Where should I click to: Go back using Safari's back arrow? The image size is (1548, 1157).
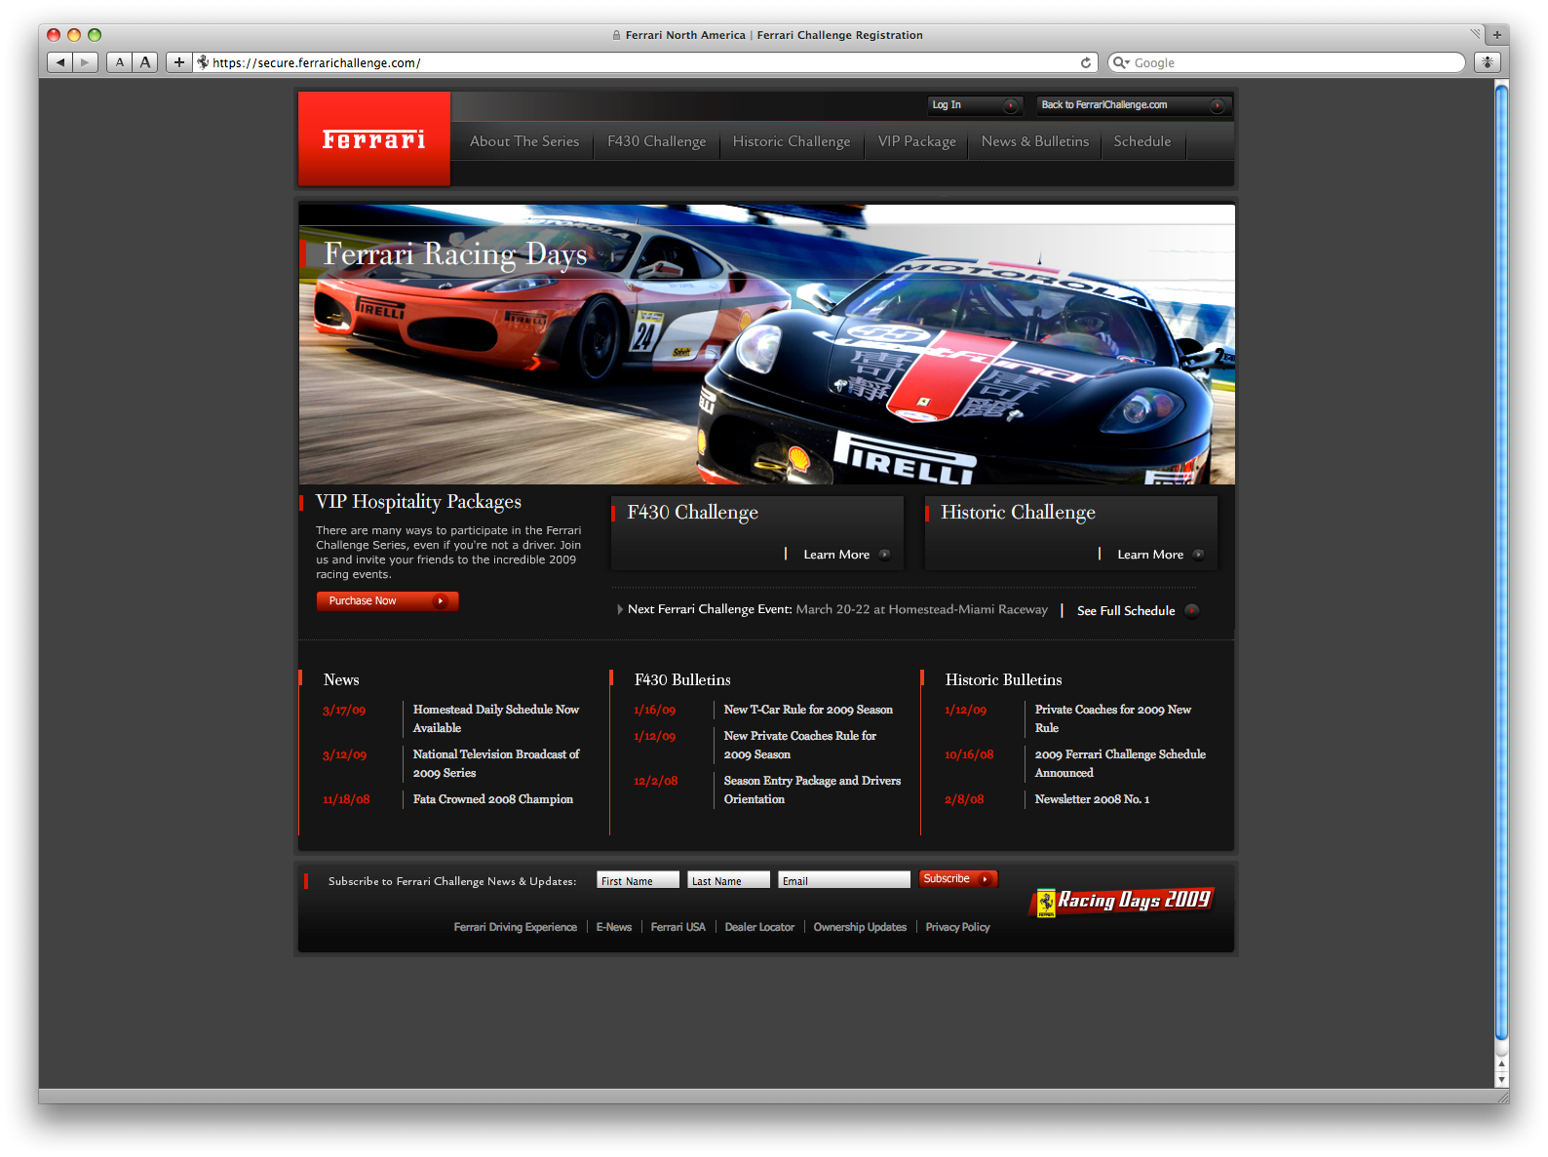[60, 62]
